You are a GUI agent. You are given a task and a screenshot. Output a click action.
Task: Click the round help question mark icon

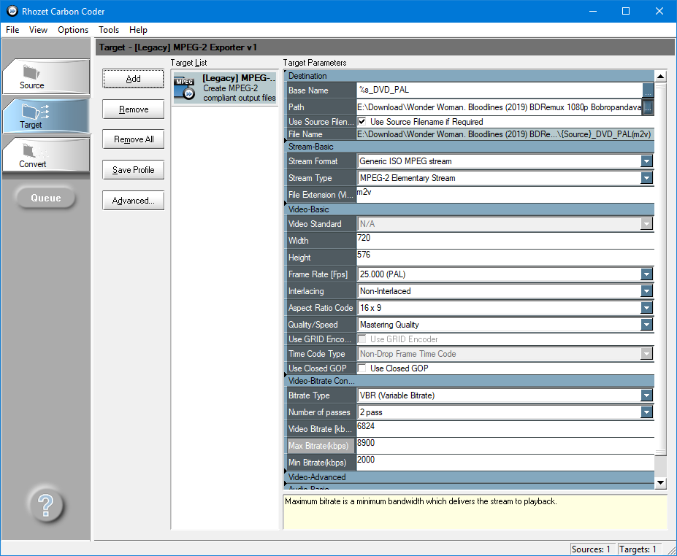click(45, 503)
